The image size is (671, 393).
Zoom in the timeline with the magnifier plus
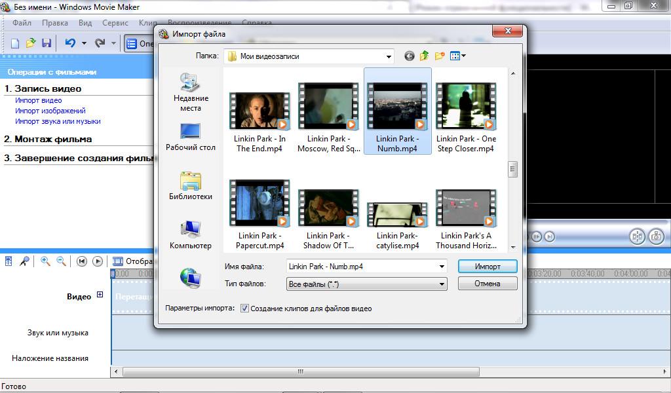45,261
